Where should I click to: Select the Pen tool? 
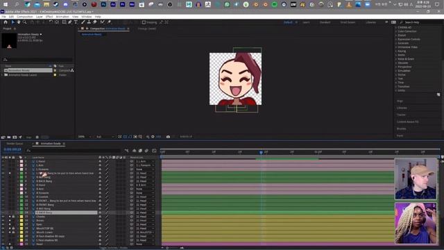pos(70,22)
